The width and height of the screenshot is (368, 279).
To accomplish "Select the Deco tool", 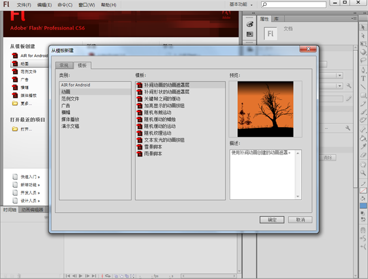I will 363,120.
